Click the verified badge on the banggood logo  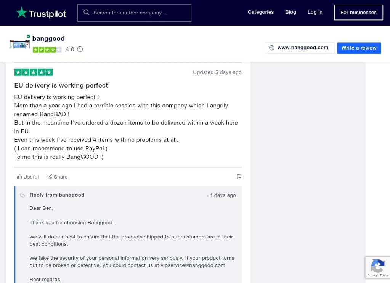[29, 36]
